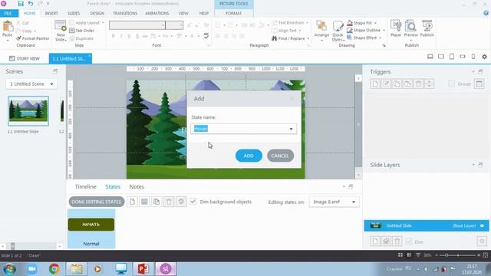The image size is (491, 276).
Task: Open Quick Styles gallery
Action: 338,31
